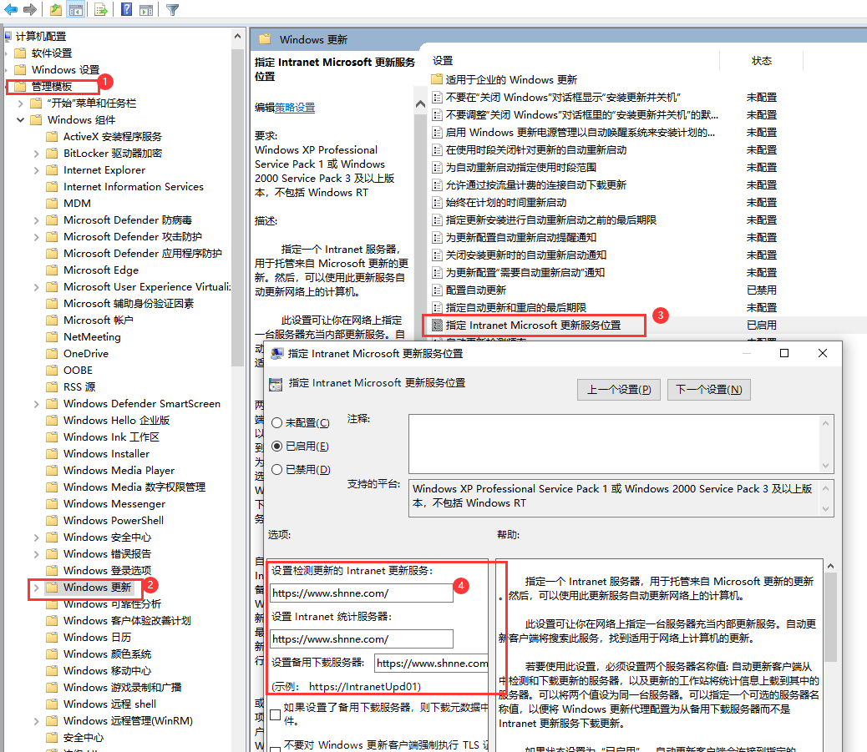
Task: Go back with the blue left arrow
Action: tap(11, 9)
